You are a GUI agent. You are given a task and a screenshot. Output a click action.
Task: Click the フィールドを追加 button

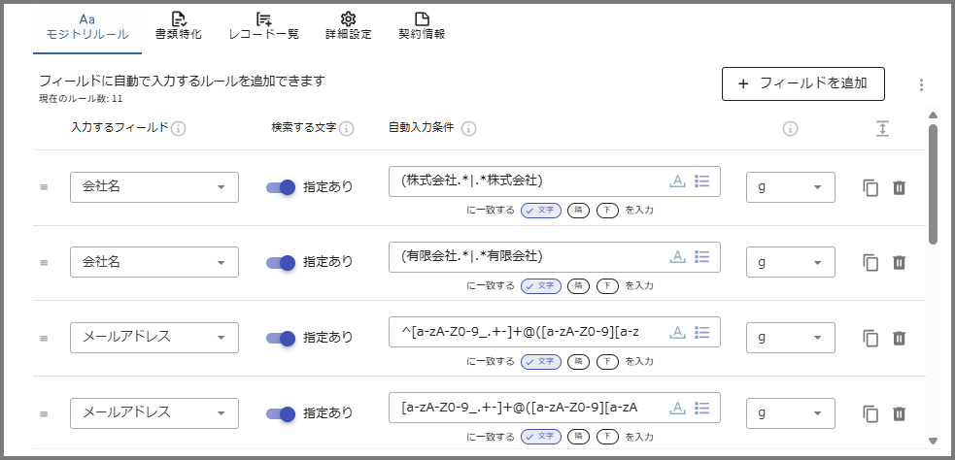802,83
